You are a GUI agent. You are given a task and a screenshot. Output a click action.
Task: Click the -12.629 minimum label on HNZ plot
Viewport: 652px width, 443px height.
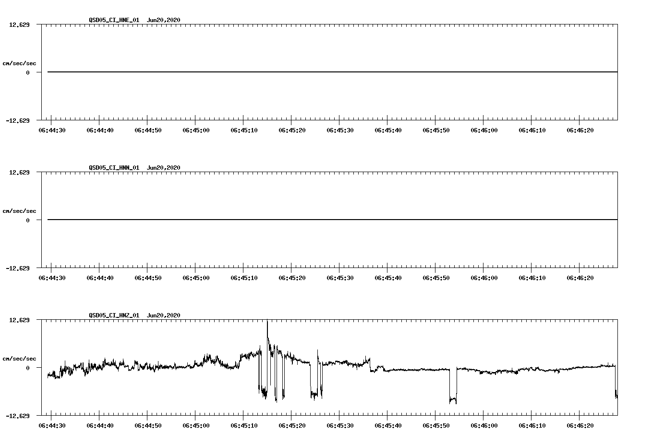point(18,416)
